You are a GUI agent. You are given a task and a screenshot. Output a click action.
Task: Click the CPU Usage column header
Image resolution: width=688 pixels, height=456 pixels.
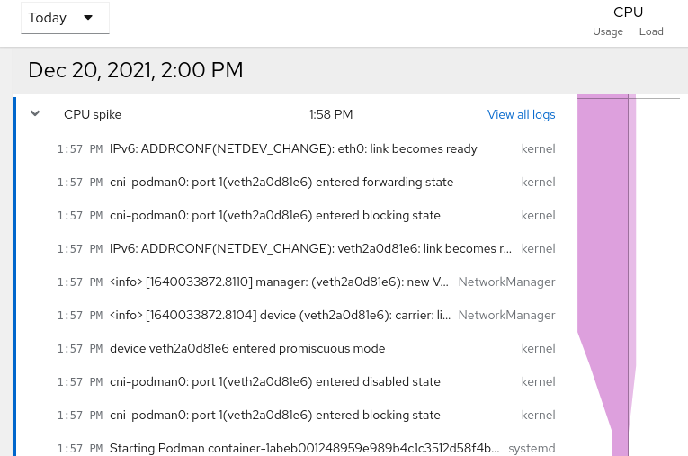608,31
